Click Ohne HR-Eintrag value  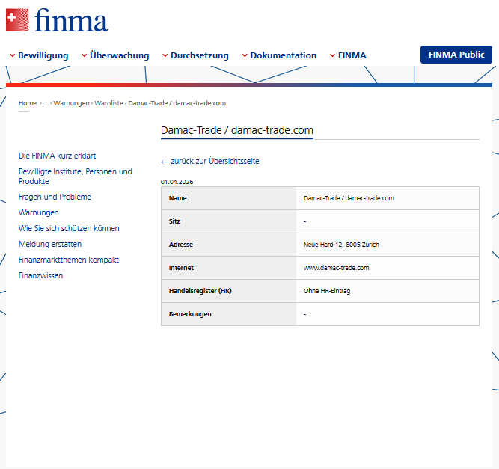point(327,291)
